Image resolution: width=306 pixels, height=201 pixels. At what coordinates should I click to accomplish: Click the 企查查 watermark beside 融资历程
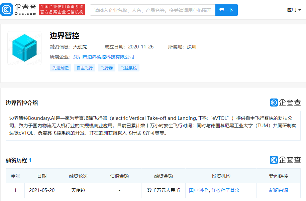[x=285, y=160]
